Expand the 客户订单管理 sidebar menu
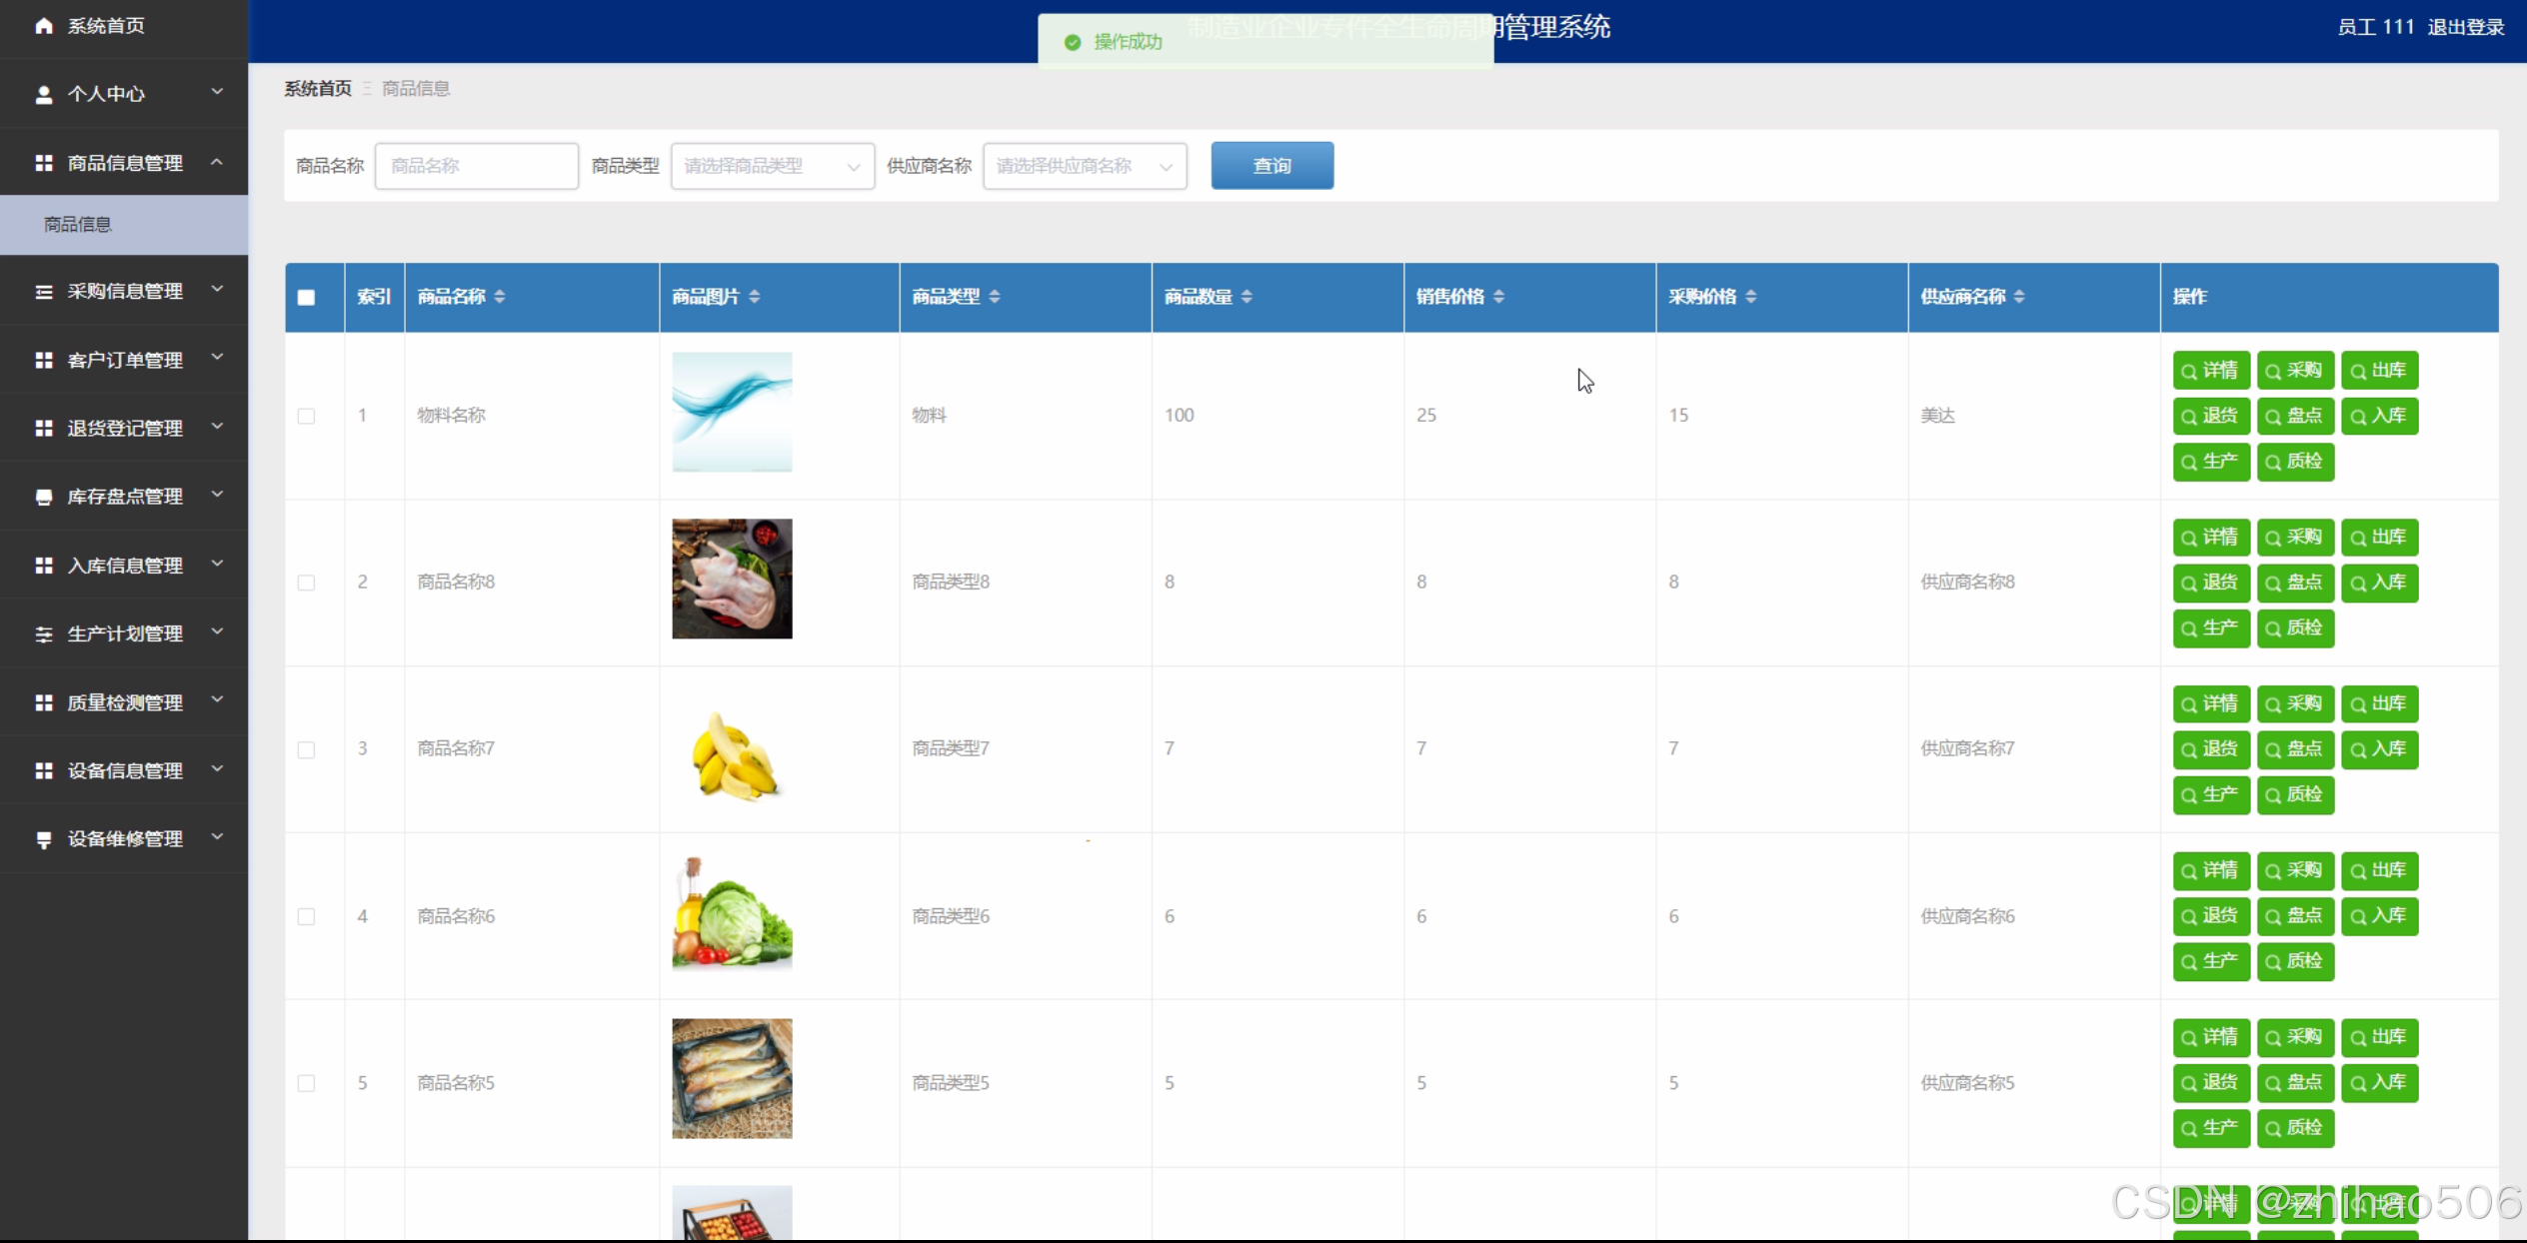Viewport: 2527px width, 1243px height. point(124,360)
